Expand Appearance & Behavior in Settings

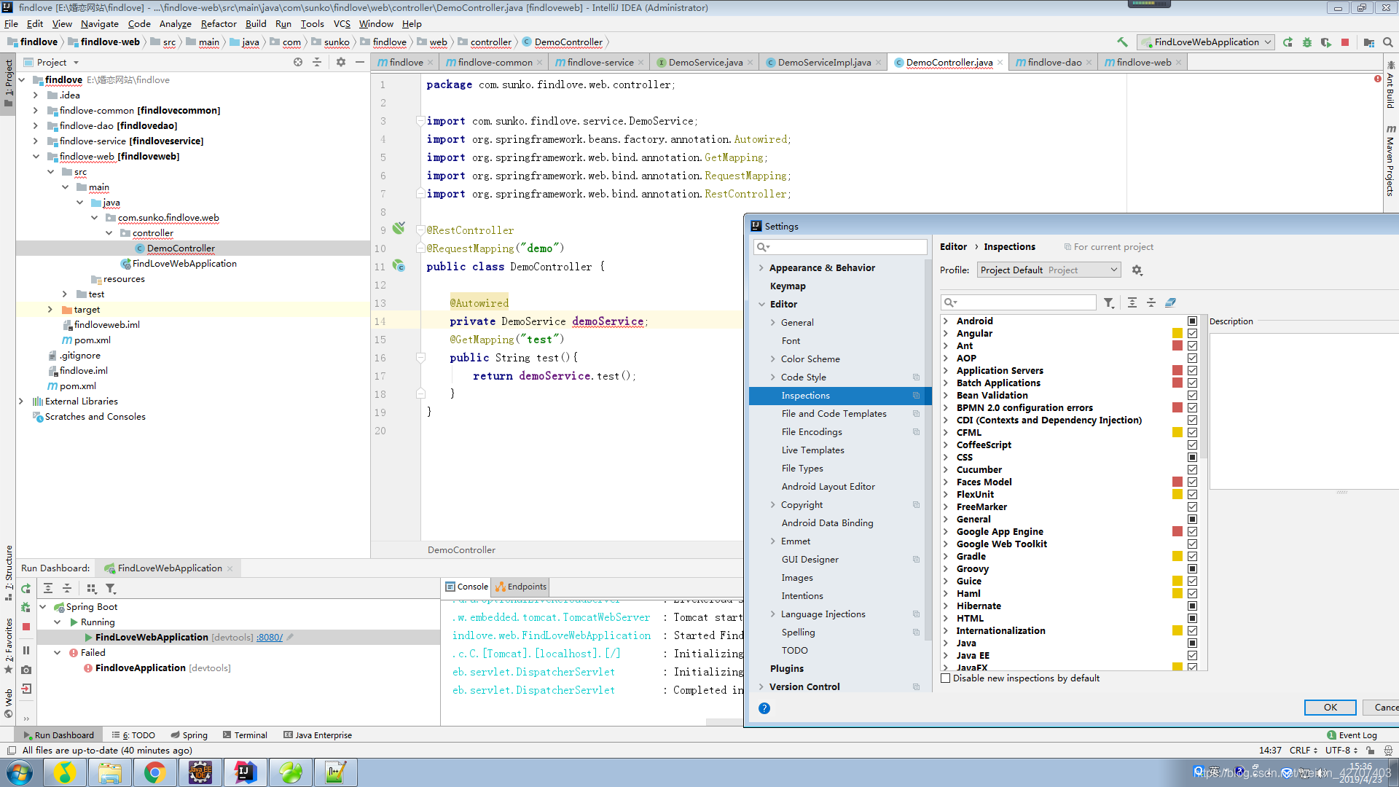click(x=761, y=268)
